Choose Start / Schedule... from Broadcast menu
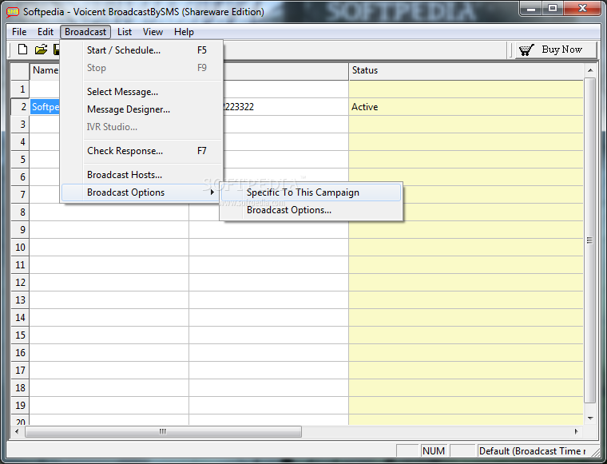 (141, 50)
